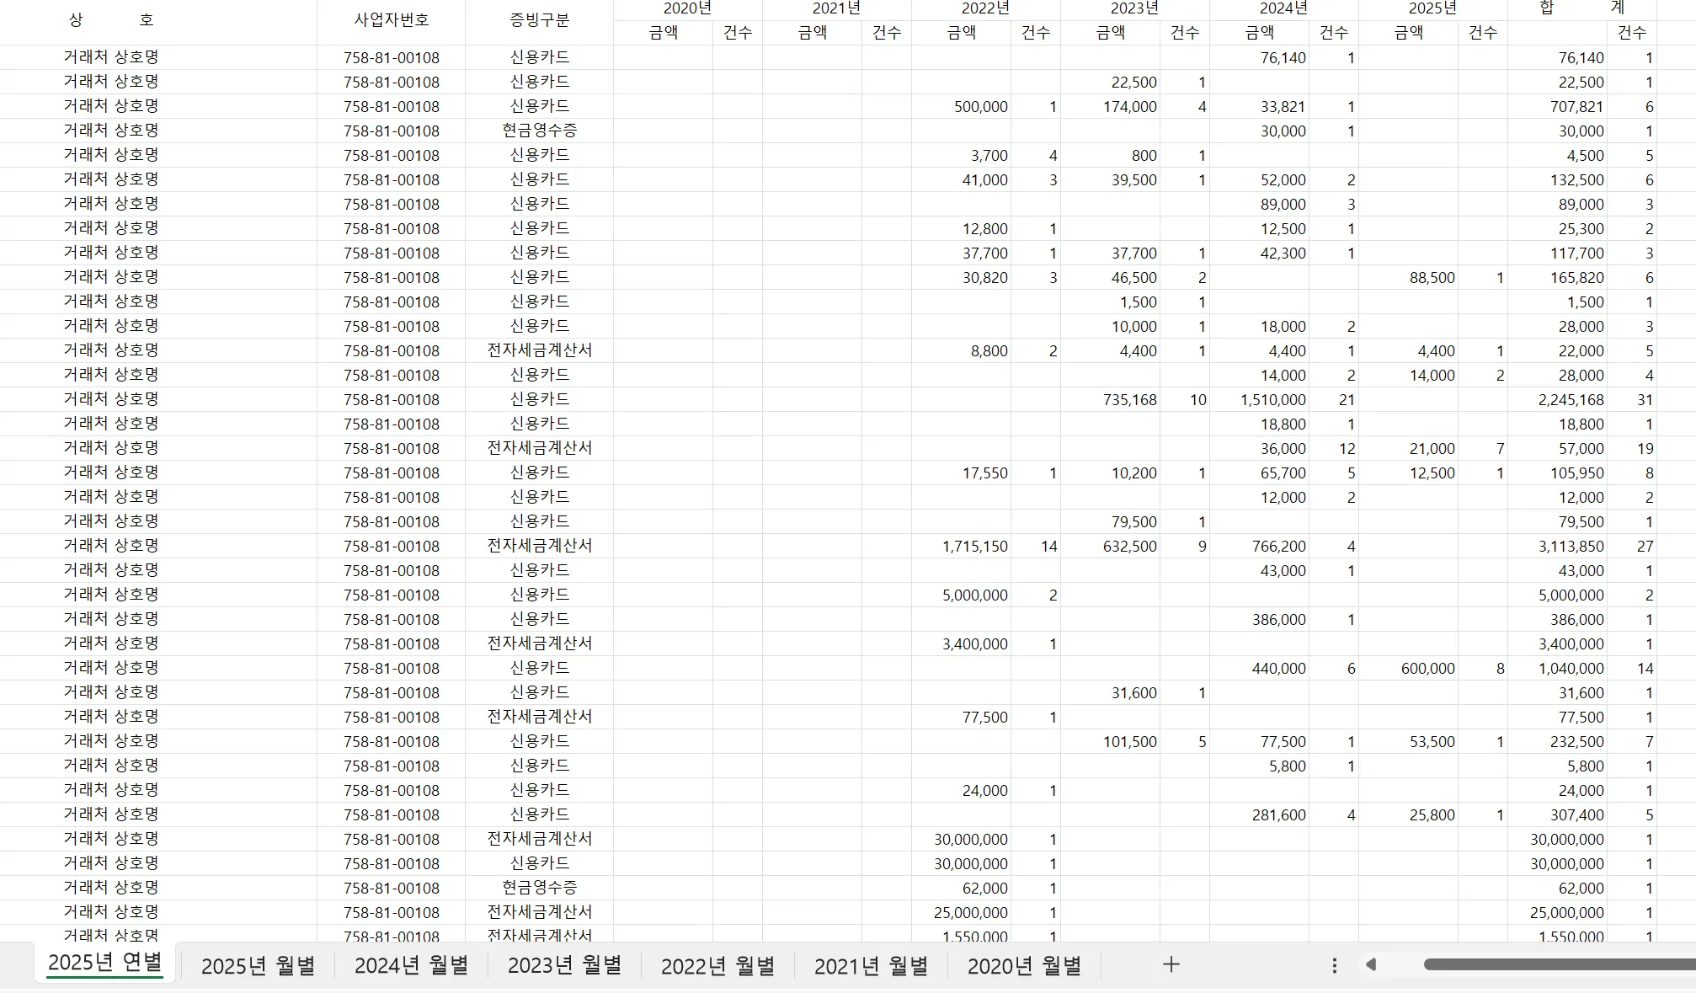Switch to the 2024년 월별 sheet tab
Screen dimensions: 1696x993
(411, 966)
